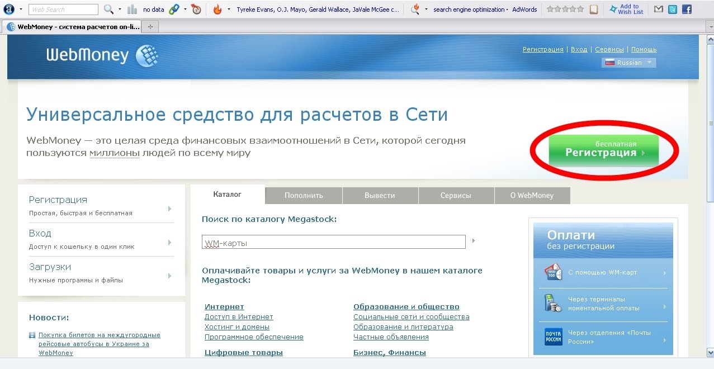Image resolution: width=714 pixels, height=369 pixels.
Task: Open the Частные объявления link
Action: tap(391, 337)
